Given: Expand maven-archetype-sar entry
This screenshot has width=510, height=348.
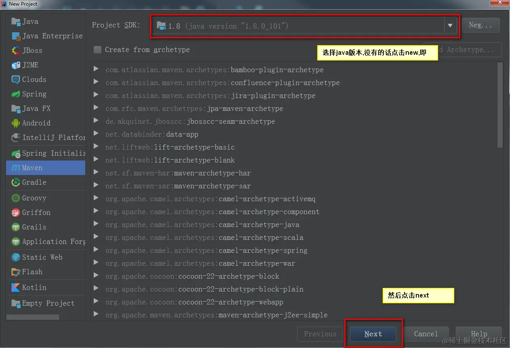Looking at the screenshot, I should click(x=96, y=185).
